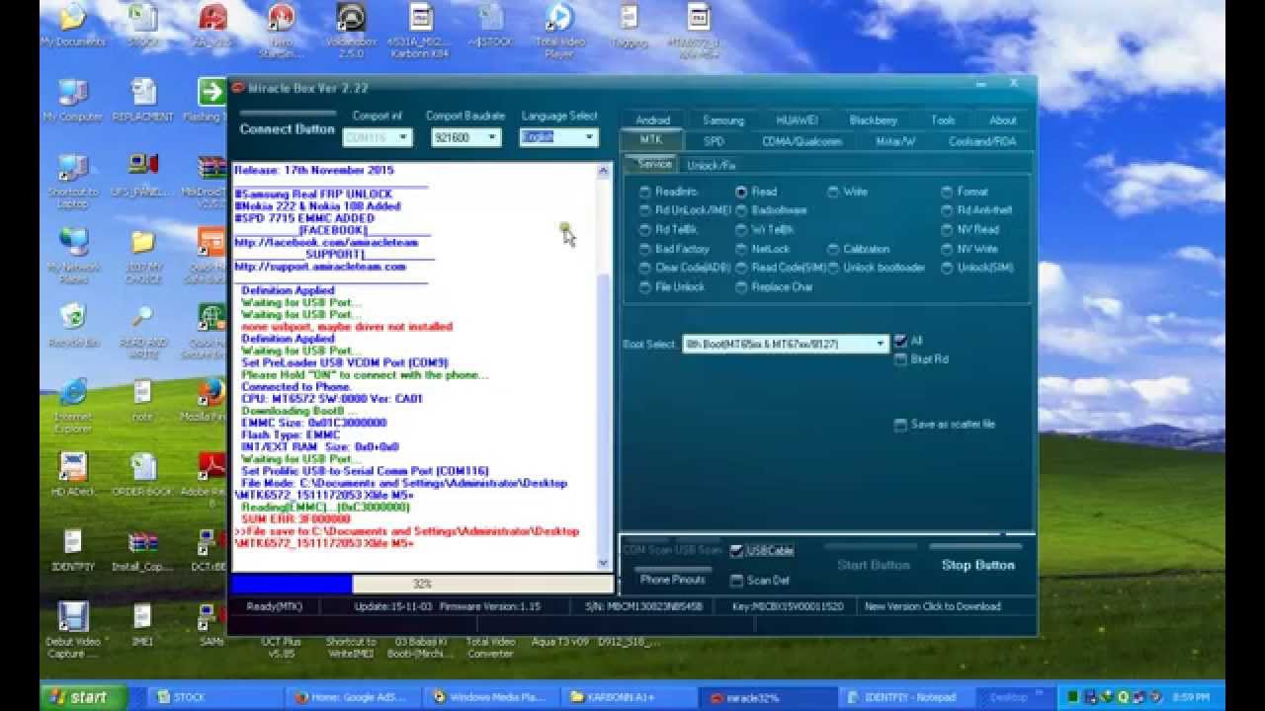This screenshot has width=1265, height=711.
Task: Open Debut Video Capture shortcut
Action: [x=72, y=630]
